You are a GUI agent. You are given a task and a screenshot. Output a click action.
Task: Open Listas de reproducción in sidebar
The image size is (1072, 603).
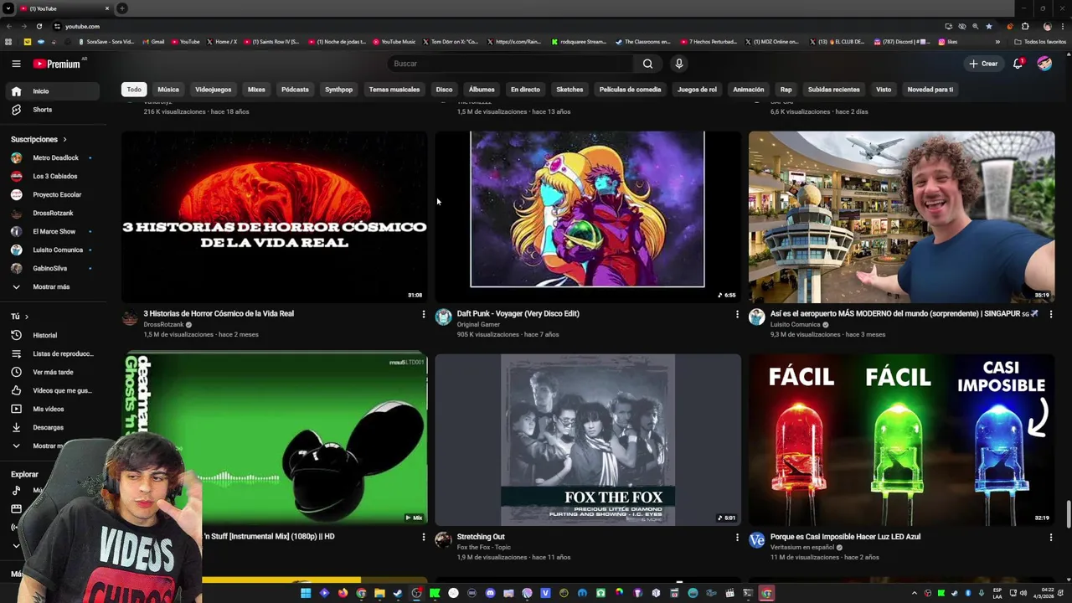pyautogui.click(x=53, y=353)
